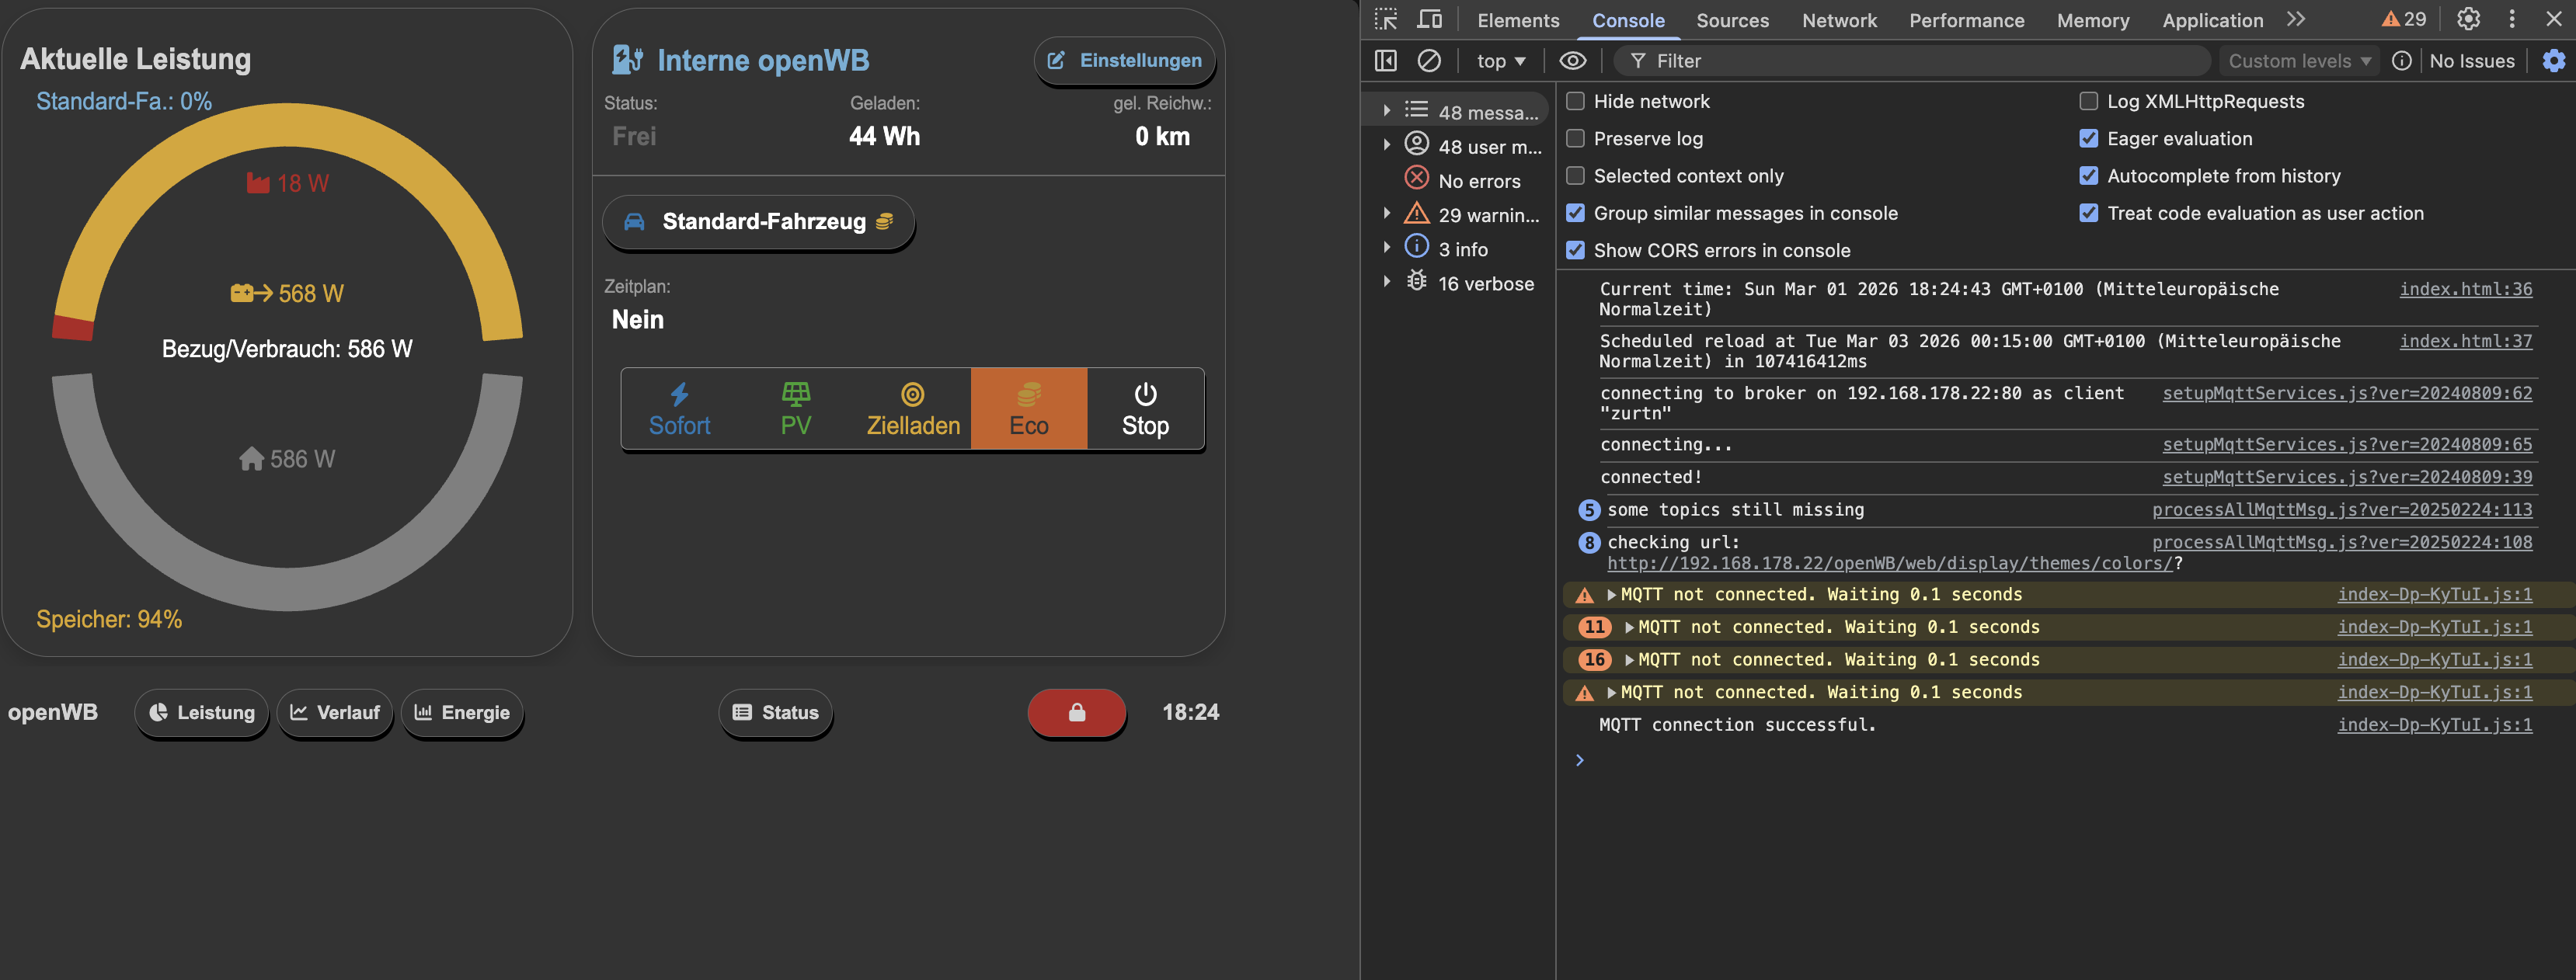
Task: Open the Custom levels dropdown
Action: click(2298, 61)
